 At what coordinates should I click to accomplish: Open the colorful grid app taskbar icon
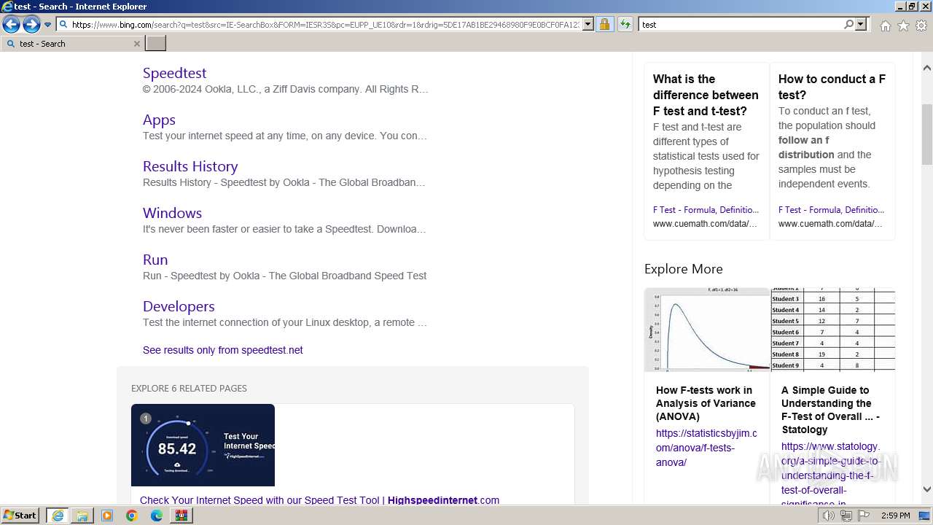[x=181, y=516]
